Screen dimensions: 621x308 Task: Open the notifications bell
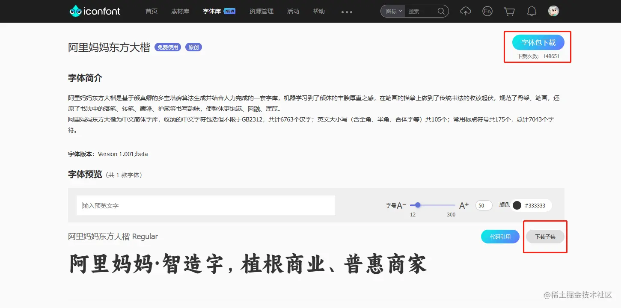pyautogui.click(x=532, y=11)
